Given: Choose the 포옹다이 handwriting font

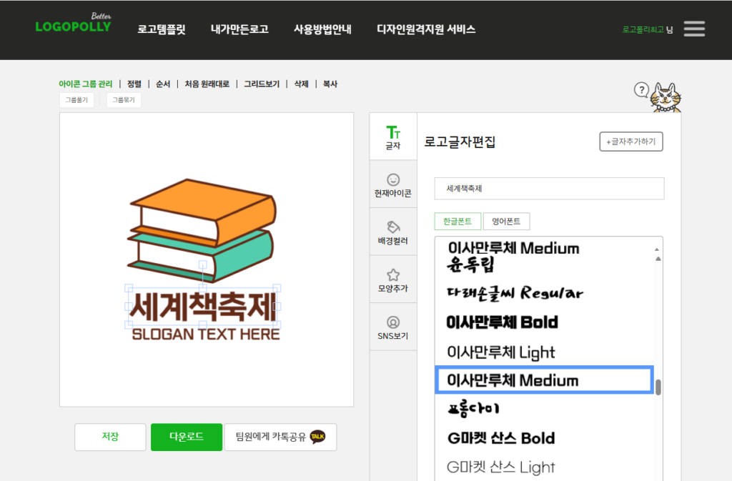Looking at the screenshot, I should [x=473, y=409].
